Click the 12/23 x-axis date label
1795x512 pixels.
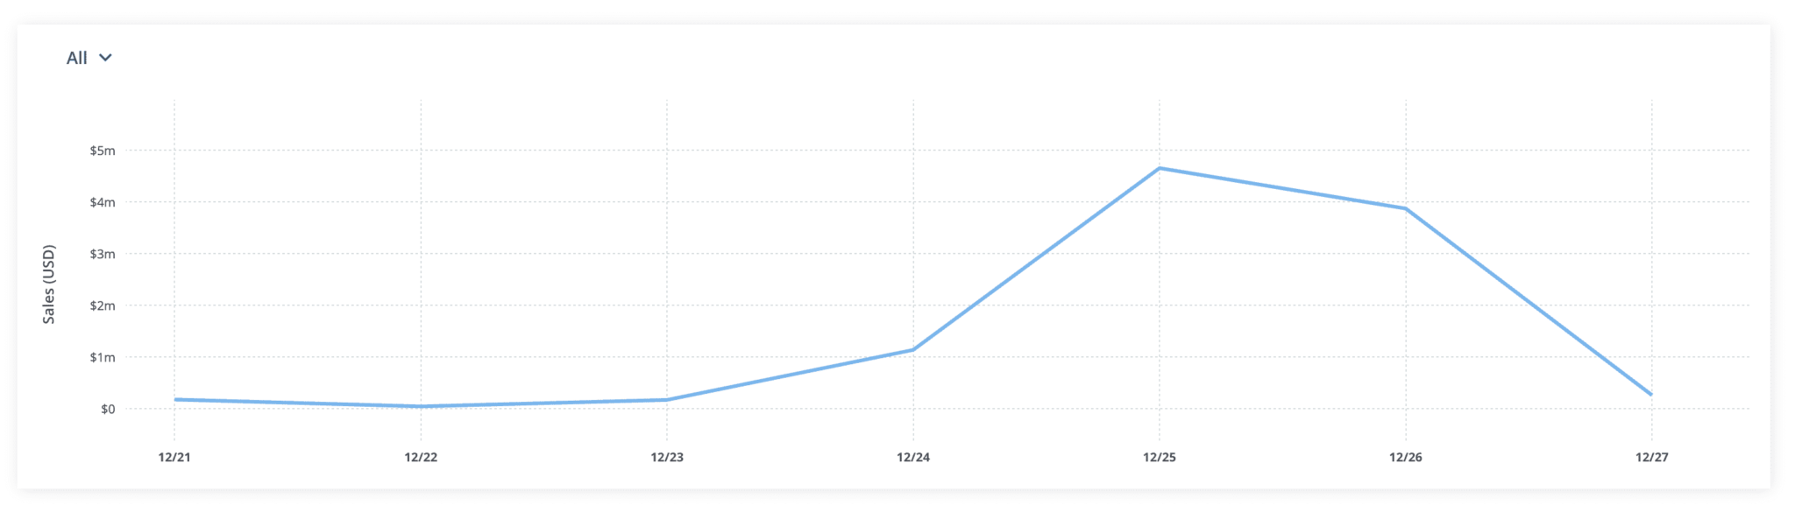pos(667,457)
